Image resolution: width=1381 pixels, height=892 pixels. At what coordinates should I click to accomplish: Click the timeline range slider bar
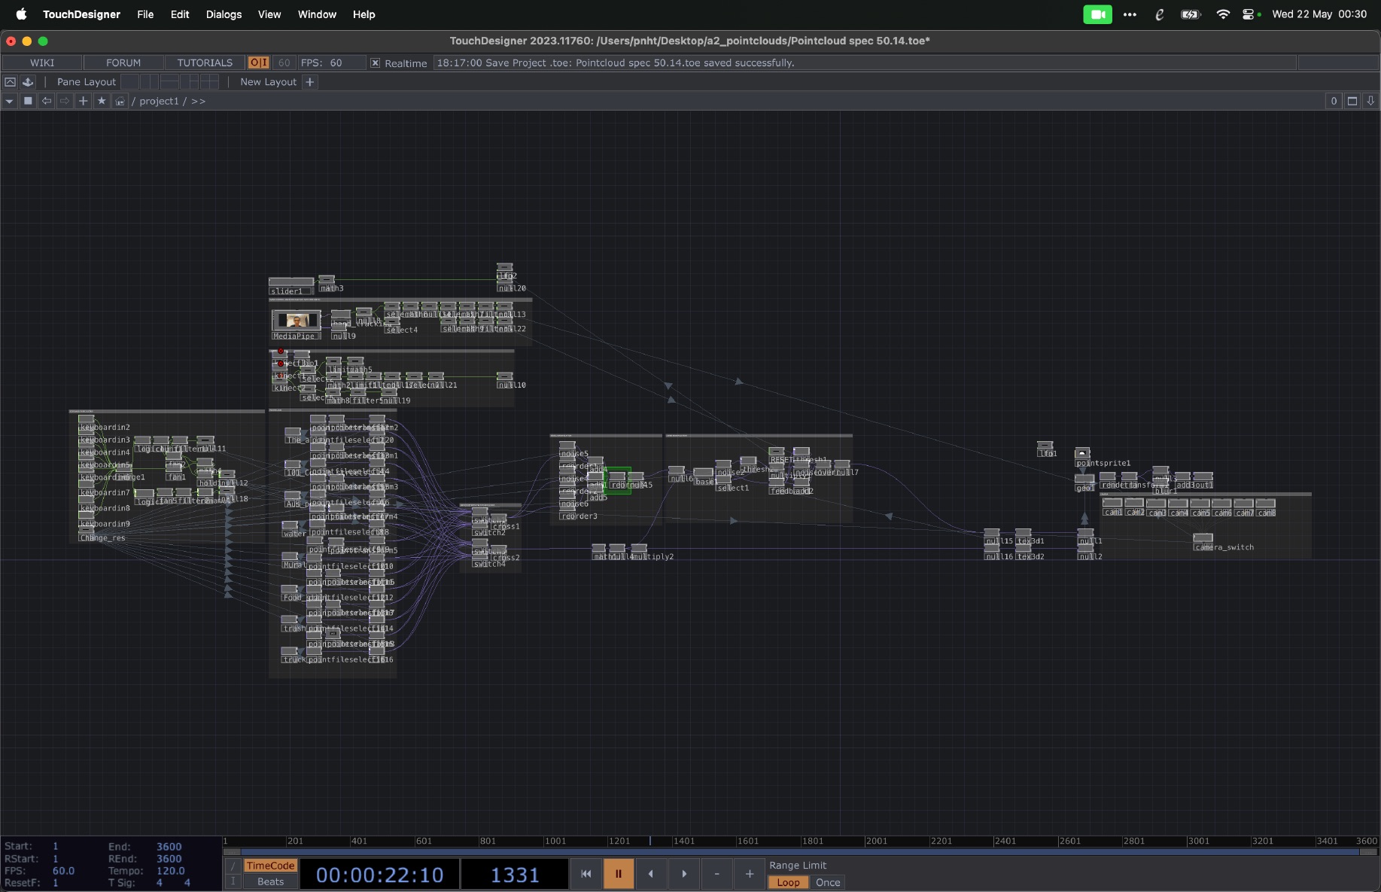[801, 852]
